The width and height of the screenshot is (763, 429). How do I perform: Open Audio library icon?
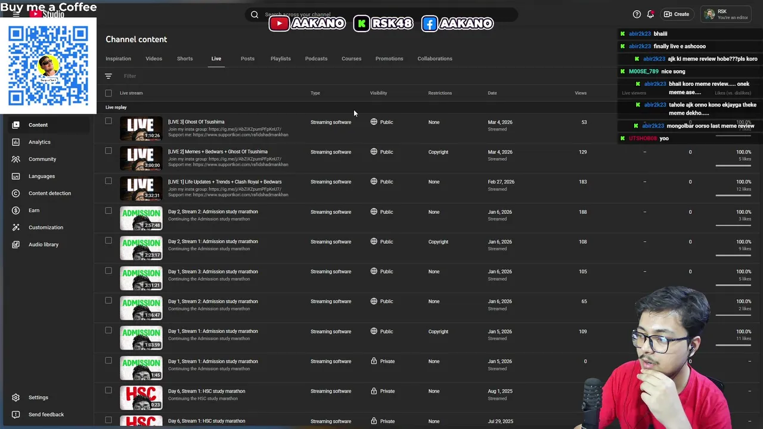click(16, 244)
